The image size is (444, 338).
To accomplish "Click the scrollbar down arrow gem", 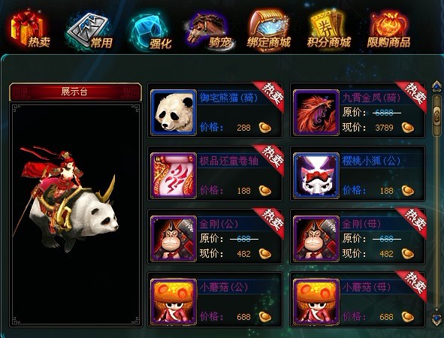I will [436, 319].
